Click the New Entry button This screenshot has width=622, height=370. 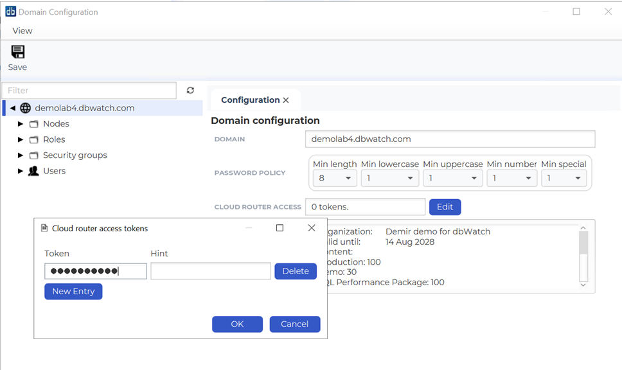click(x=73, y=292)
